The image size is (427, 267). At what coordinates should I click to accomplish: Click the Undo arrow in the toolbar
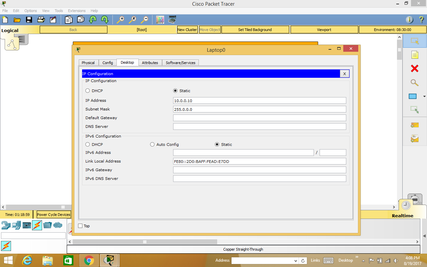point(92,20)
